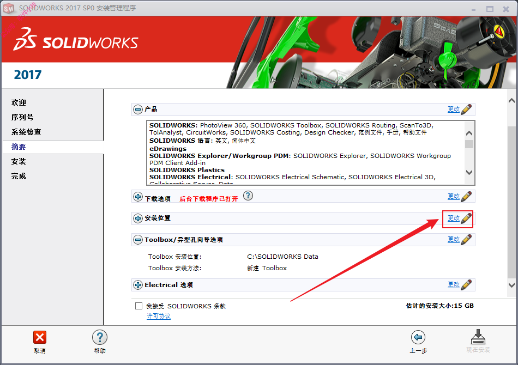
Task: Click the SW logo icon in the title bar
Action: [9, 9]
